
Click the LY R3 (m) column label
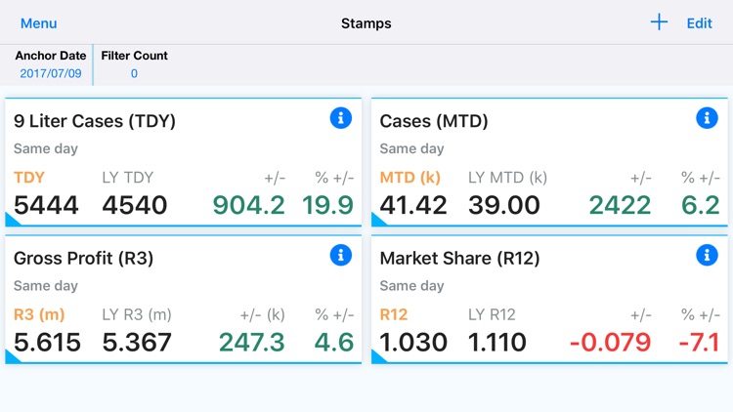click(x=137, y=314)
